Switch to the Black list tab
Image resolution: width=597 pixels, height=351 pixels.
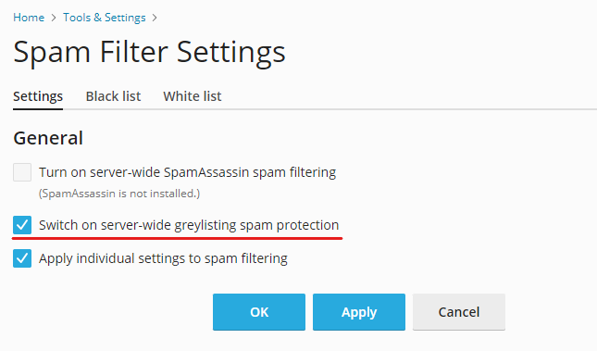coord(113,96)
